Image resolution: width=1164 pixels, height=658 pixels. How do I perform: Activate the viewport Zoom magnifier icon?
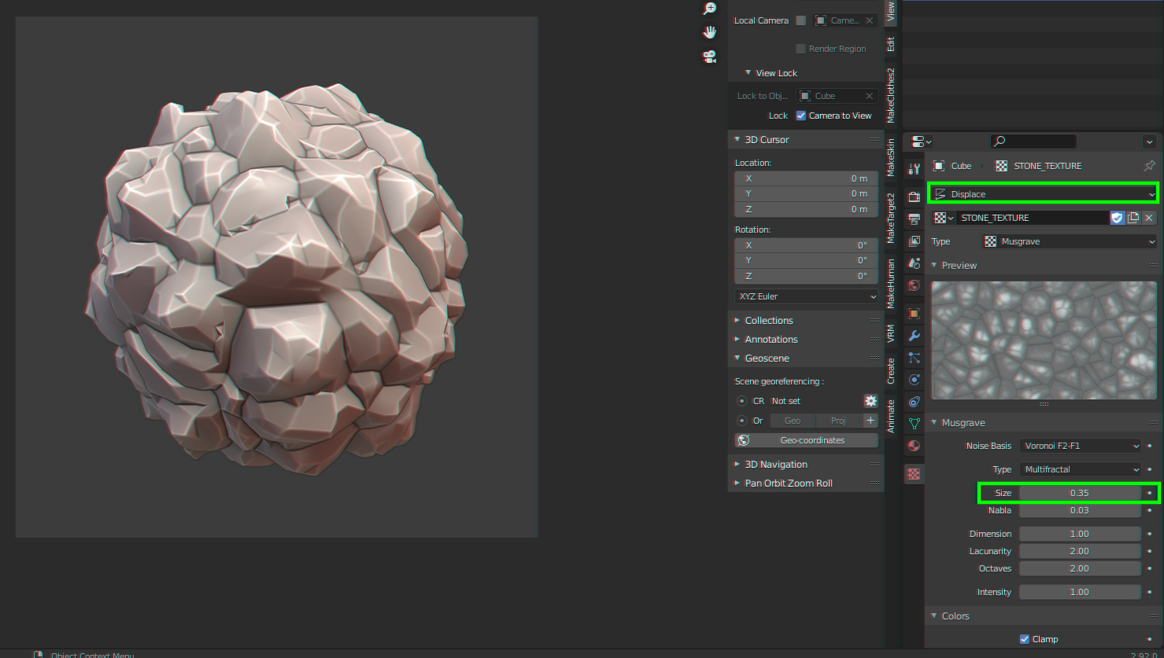709,7
